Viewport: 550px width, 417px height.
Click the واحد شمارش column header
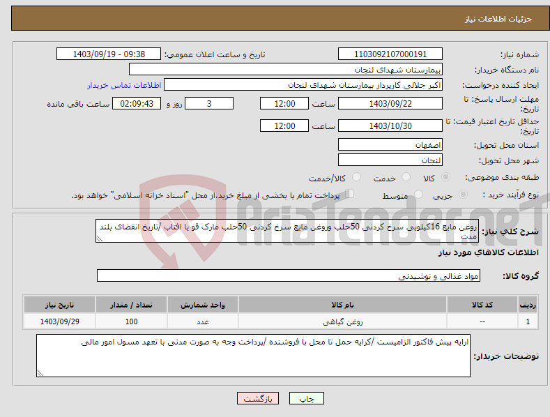tap(203, 305)
